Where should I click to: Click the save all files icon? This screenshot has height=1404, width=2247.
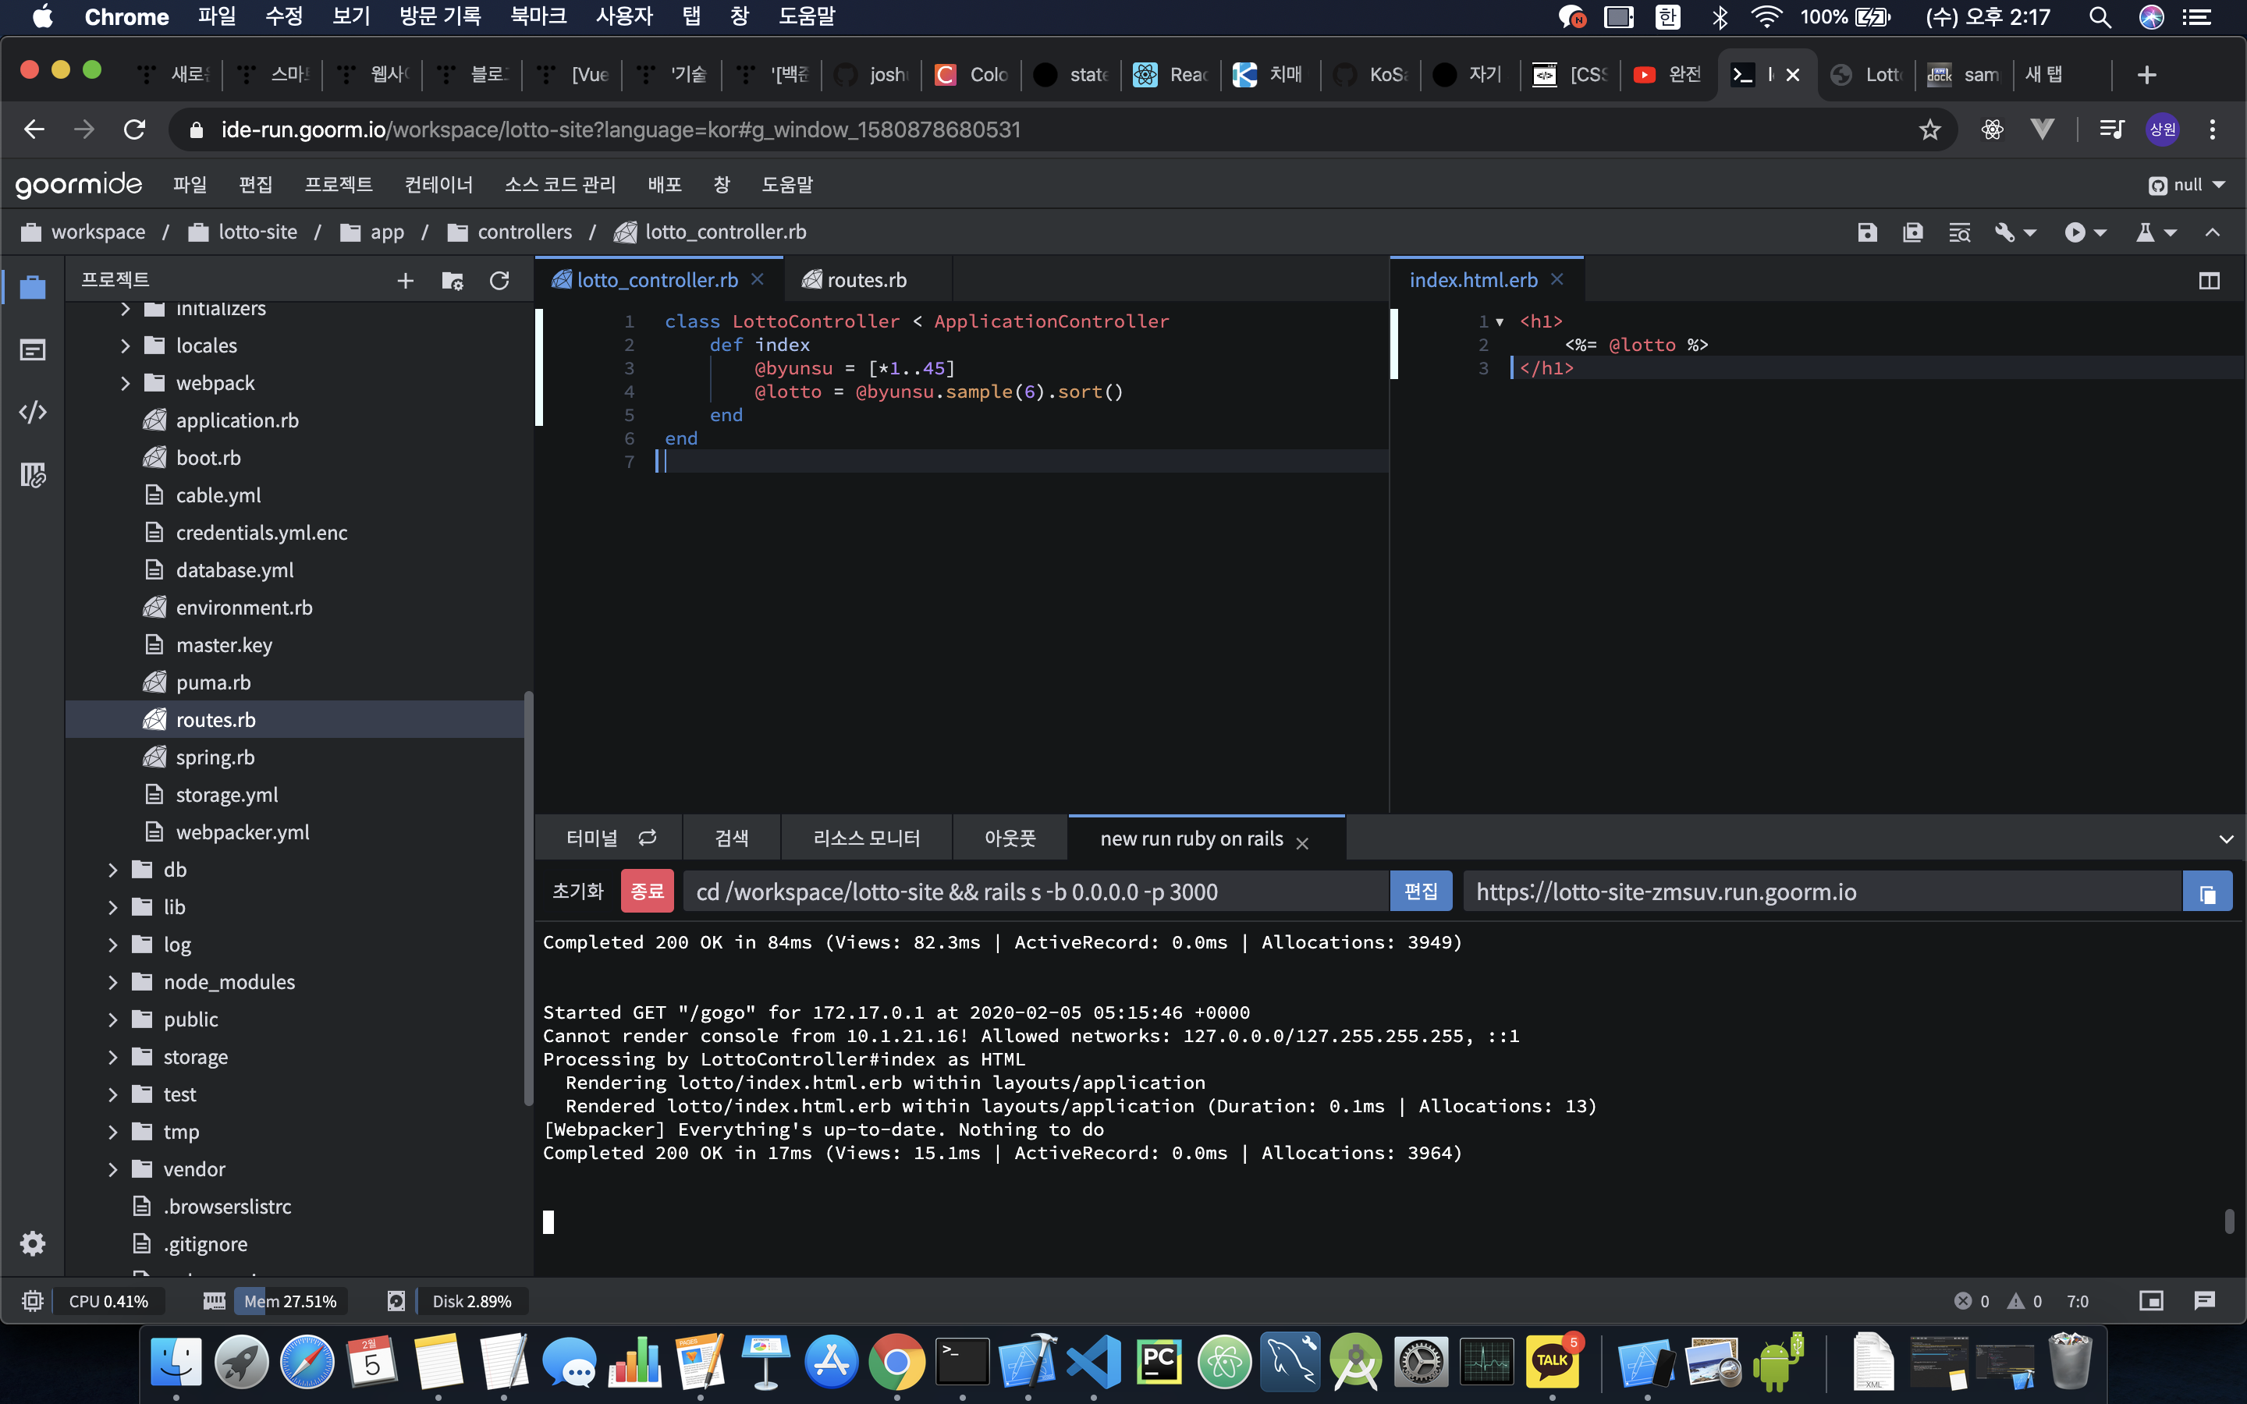(x=1913, y=232)
